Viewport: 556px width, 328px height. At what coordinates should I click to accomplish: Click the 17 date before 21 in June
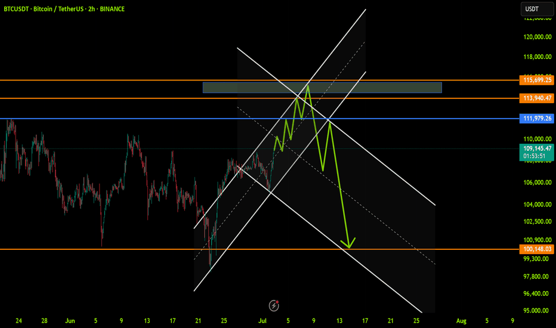[172, 321]
